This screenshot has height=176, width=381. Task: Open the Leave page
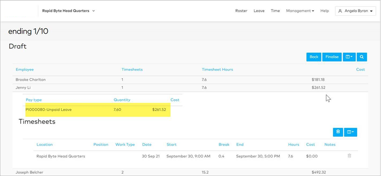259,11
